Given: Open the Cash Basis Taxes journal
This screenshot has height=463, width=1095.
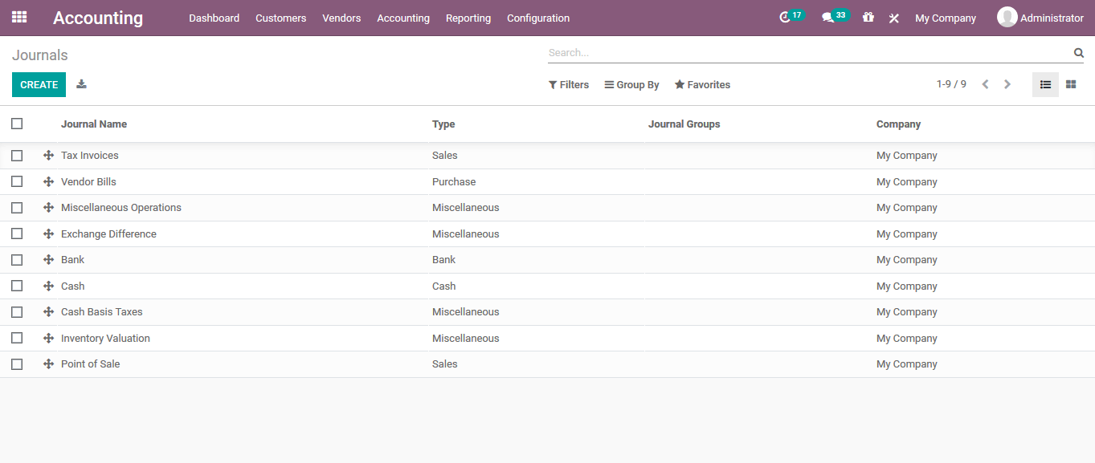Looking at the screenshot, I should tap(102, 311).
